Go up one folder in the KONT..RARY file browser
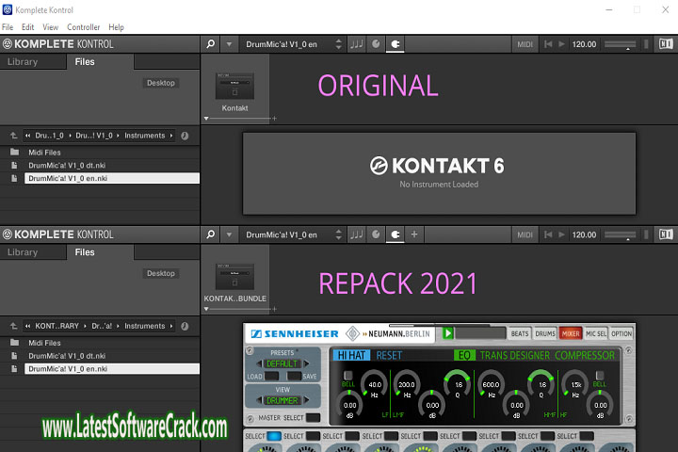Image resolution: width=678 pixels, height=452 pixels. pos(13,326)
